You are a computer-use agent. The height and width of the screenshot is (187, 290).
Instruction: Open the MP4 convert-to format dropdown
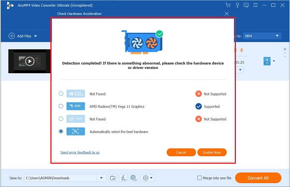click(262, 36)
